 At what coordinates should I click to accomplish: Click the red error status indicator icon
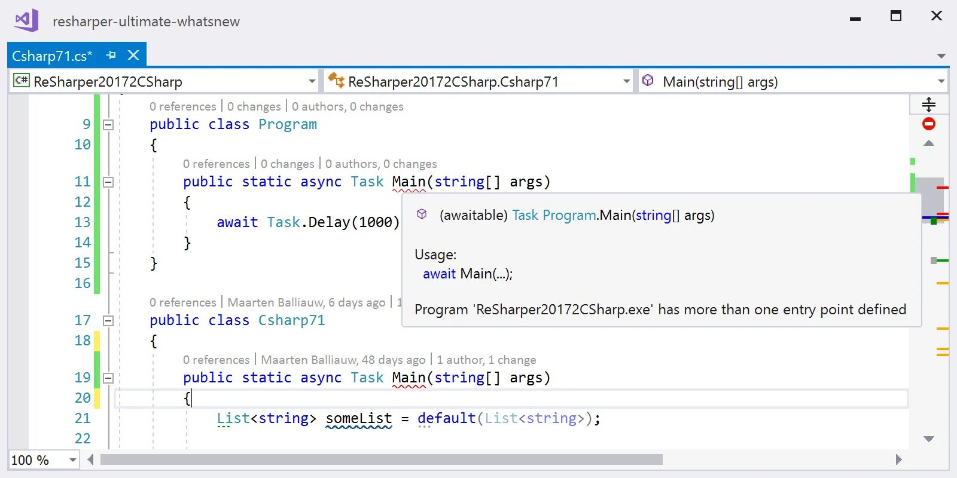[x=929, y=124]
